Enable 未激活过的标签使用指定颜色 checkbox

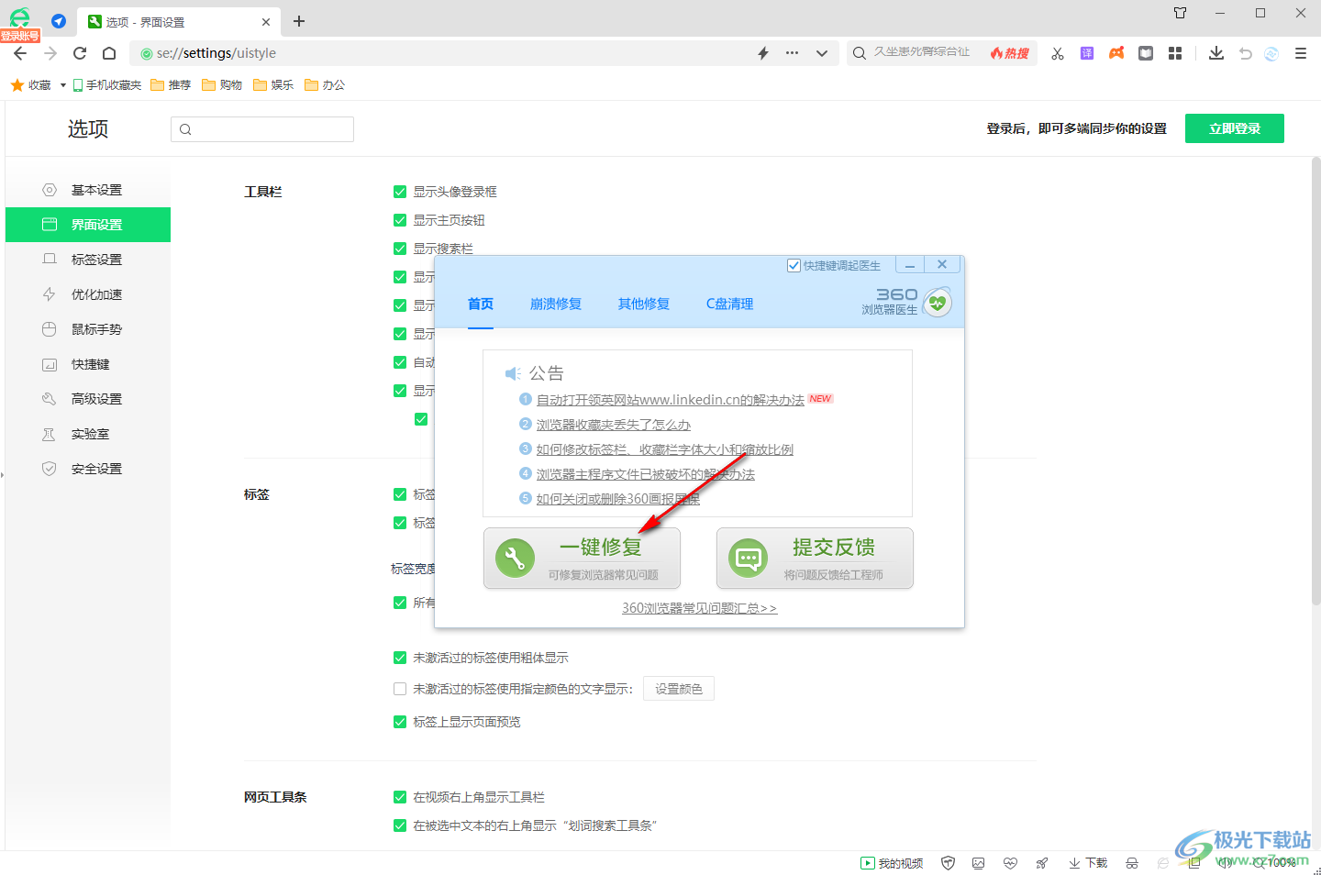pos(400,689)
